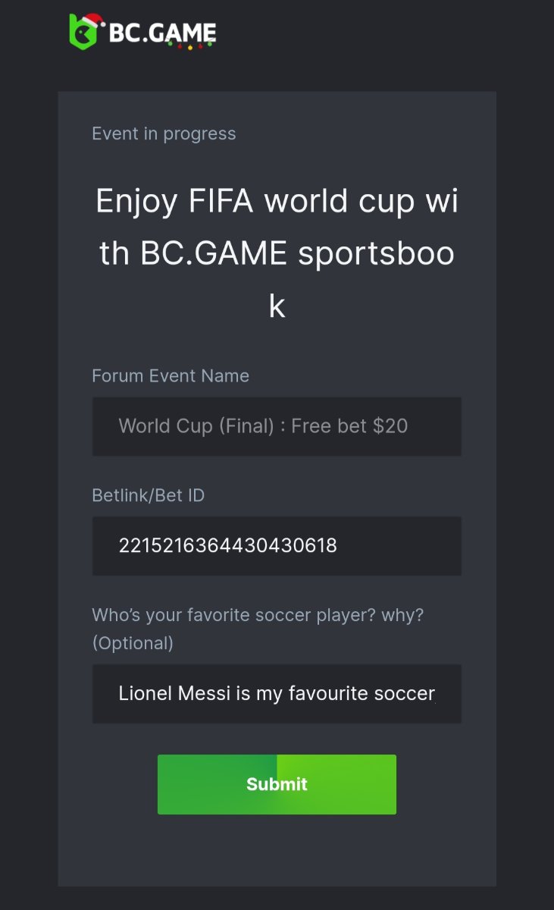Click the "Forum Event Name" label
The image size is (554, 910).
point(171,376)
